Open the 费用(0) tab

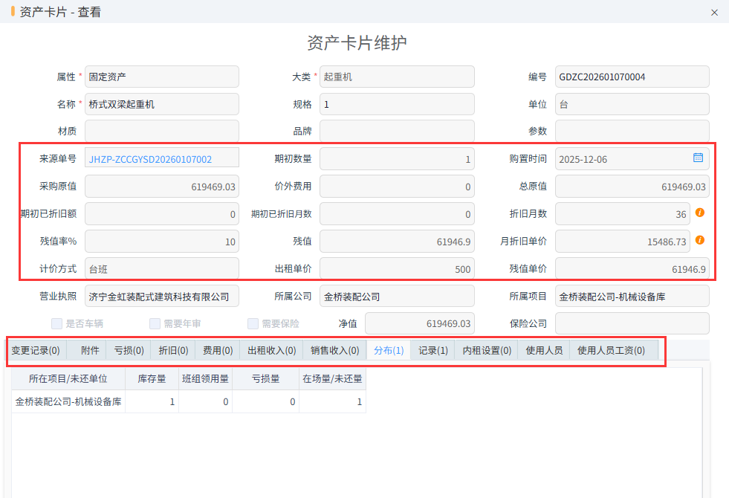[x=216, y=350]
